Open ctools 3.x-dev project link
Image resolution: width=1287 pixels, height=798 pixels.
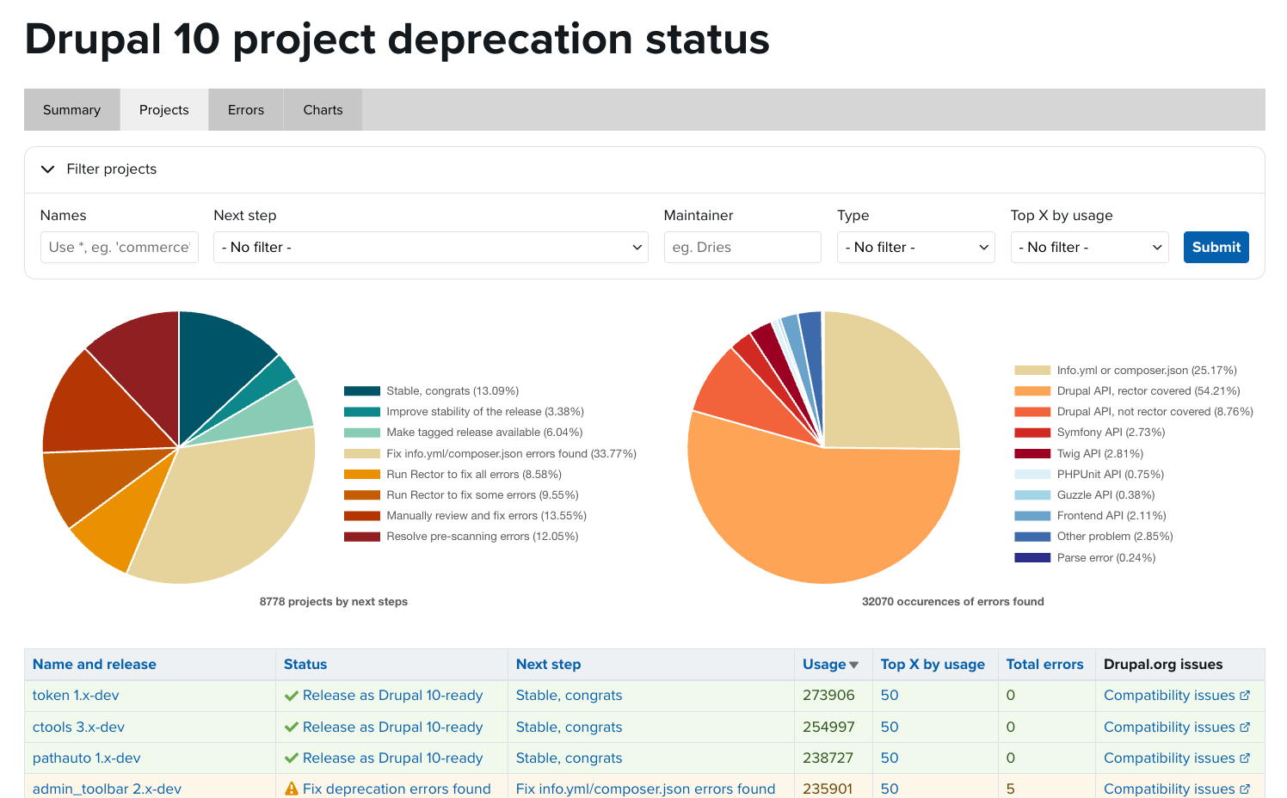pyautogui.click(x=78, y=727)
